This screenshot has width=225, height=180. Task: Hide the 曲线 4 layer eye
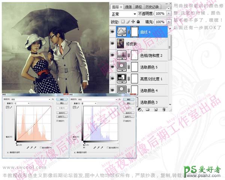point(112,31)
